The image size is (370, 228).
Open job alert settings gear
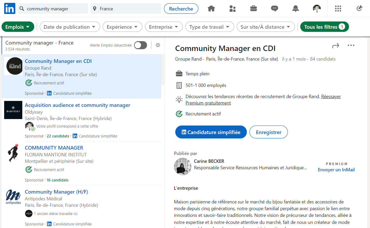click(x=158, y=45)
